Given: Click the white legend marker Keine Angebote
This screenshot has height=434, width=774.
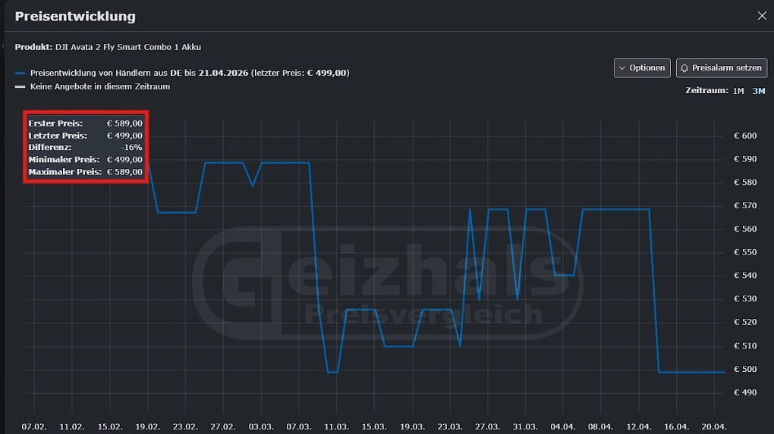Looking at the screenshot, I should click(20, 86).
